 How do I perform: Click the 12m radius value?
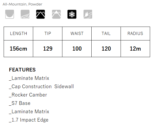[x=135, y=49]
